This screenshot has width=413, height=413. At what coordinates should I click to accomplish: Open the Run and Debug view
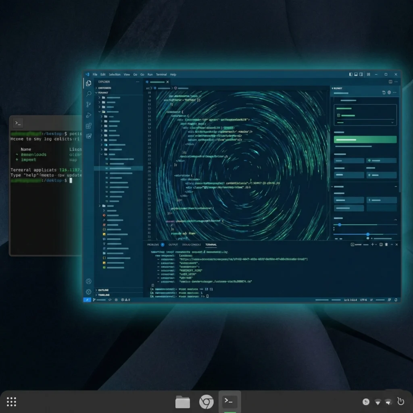point(89,115)
